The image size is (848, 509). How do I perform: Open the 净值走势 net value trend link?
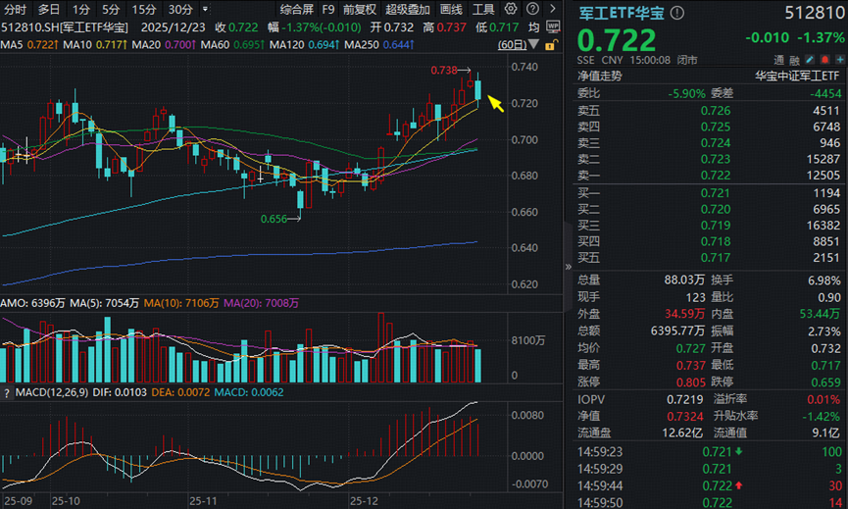602,76
